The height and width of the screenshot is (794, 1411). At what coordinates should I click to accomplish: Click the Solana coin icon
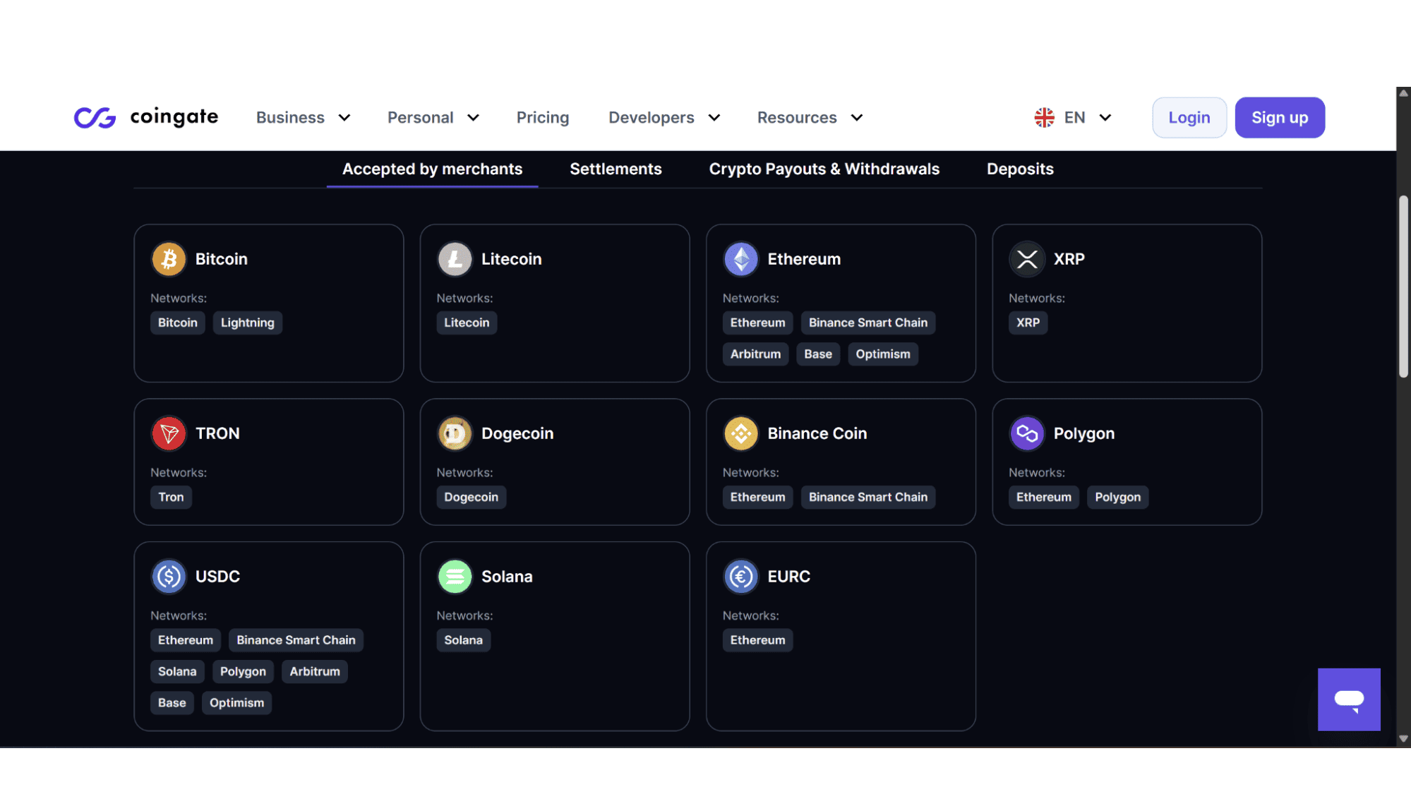(x=455, y=577)
